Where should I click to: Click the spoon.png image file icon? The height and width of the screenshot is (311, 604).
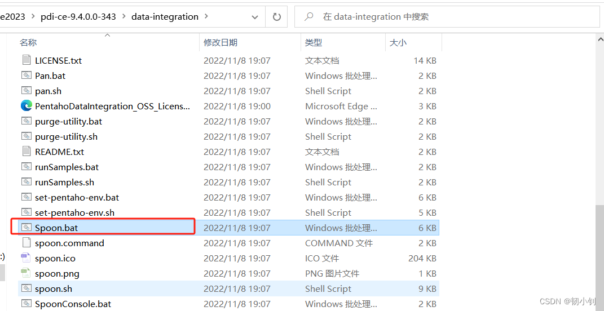tap(26, 273)
